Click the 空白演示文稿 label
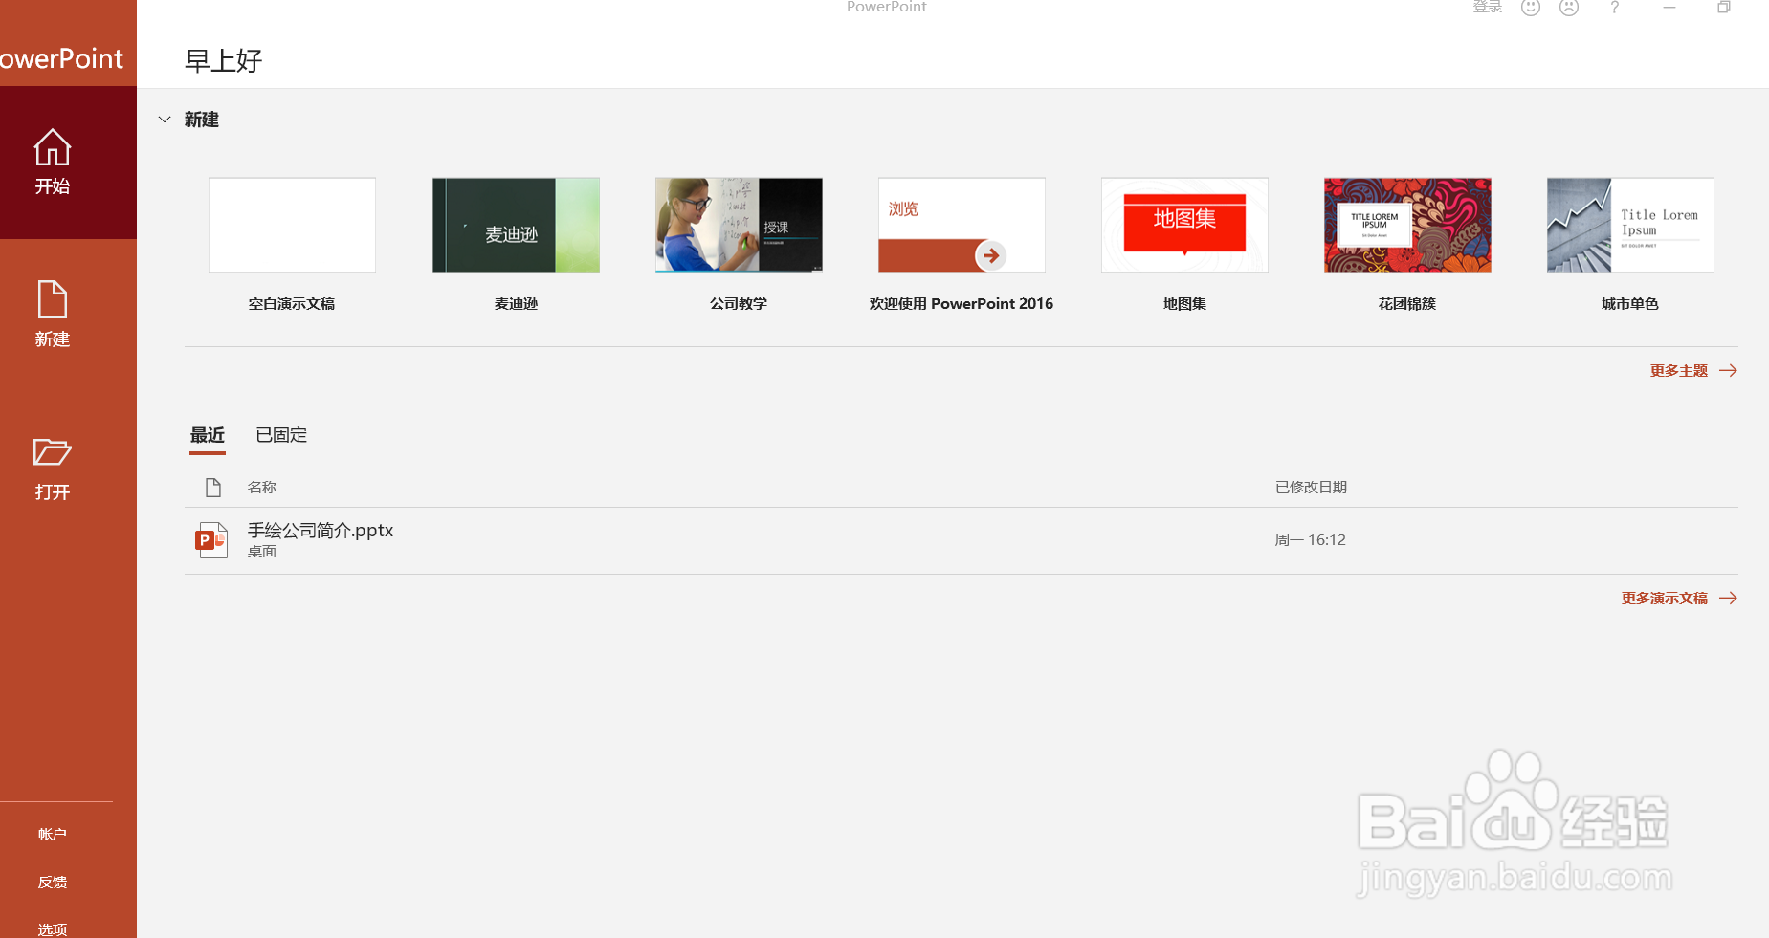1769x938 pixels. coord(292,304)
